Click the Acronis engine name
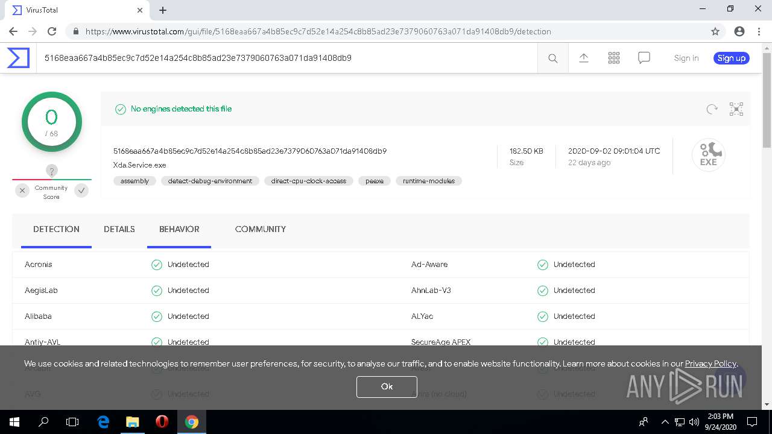The width and height of the screenshot is (772, 434). [39, 265]
